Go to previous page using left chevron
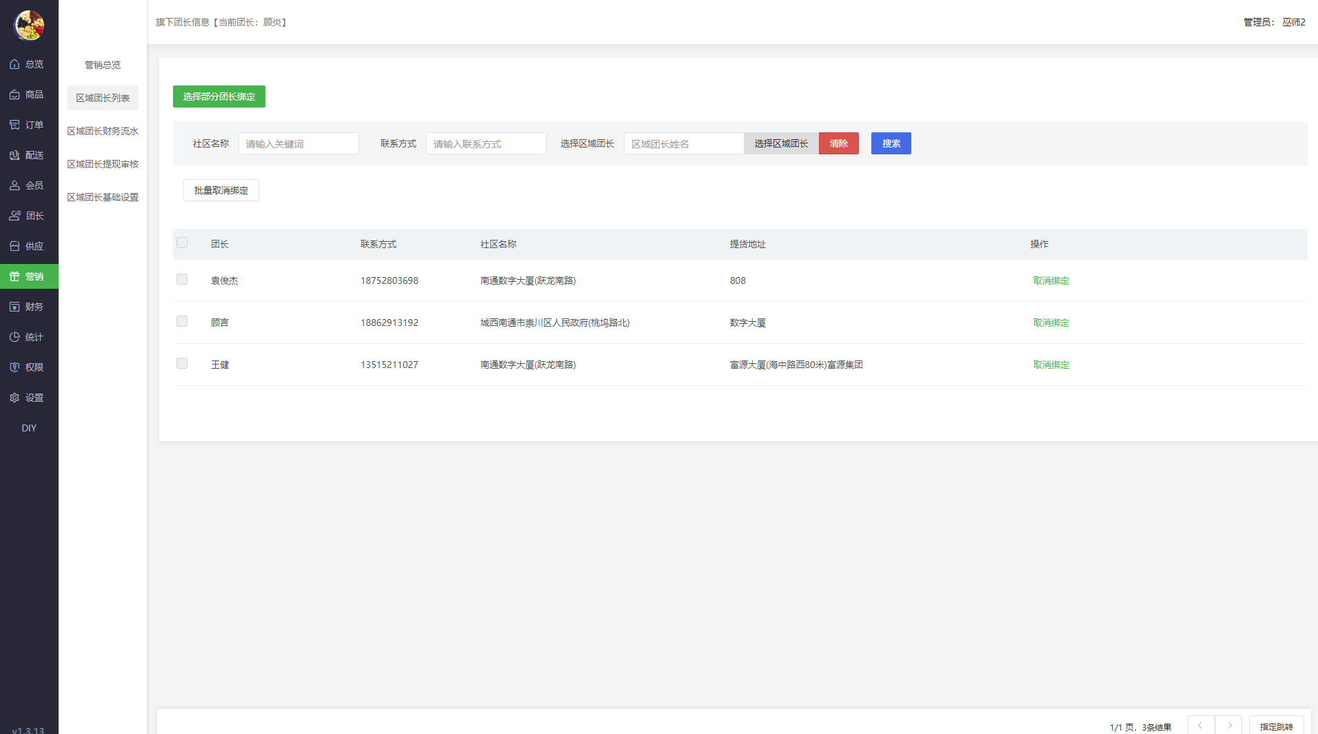 [1200, 726]
